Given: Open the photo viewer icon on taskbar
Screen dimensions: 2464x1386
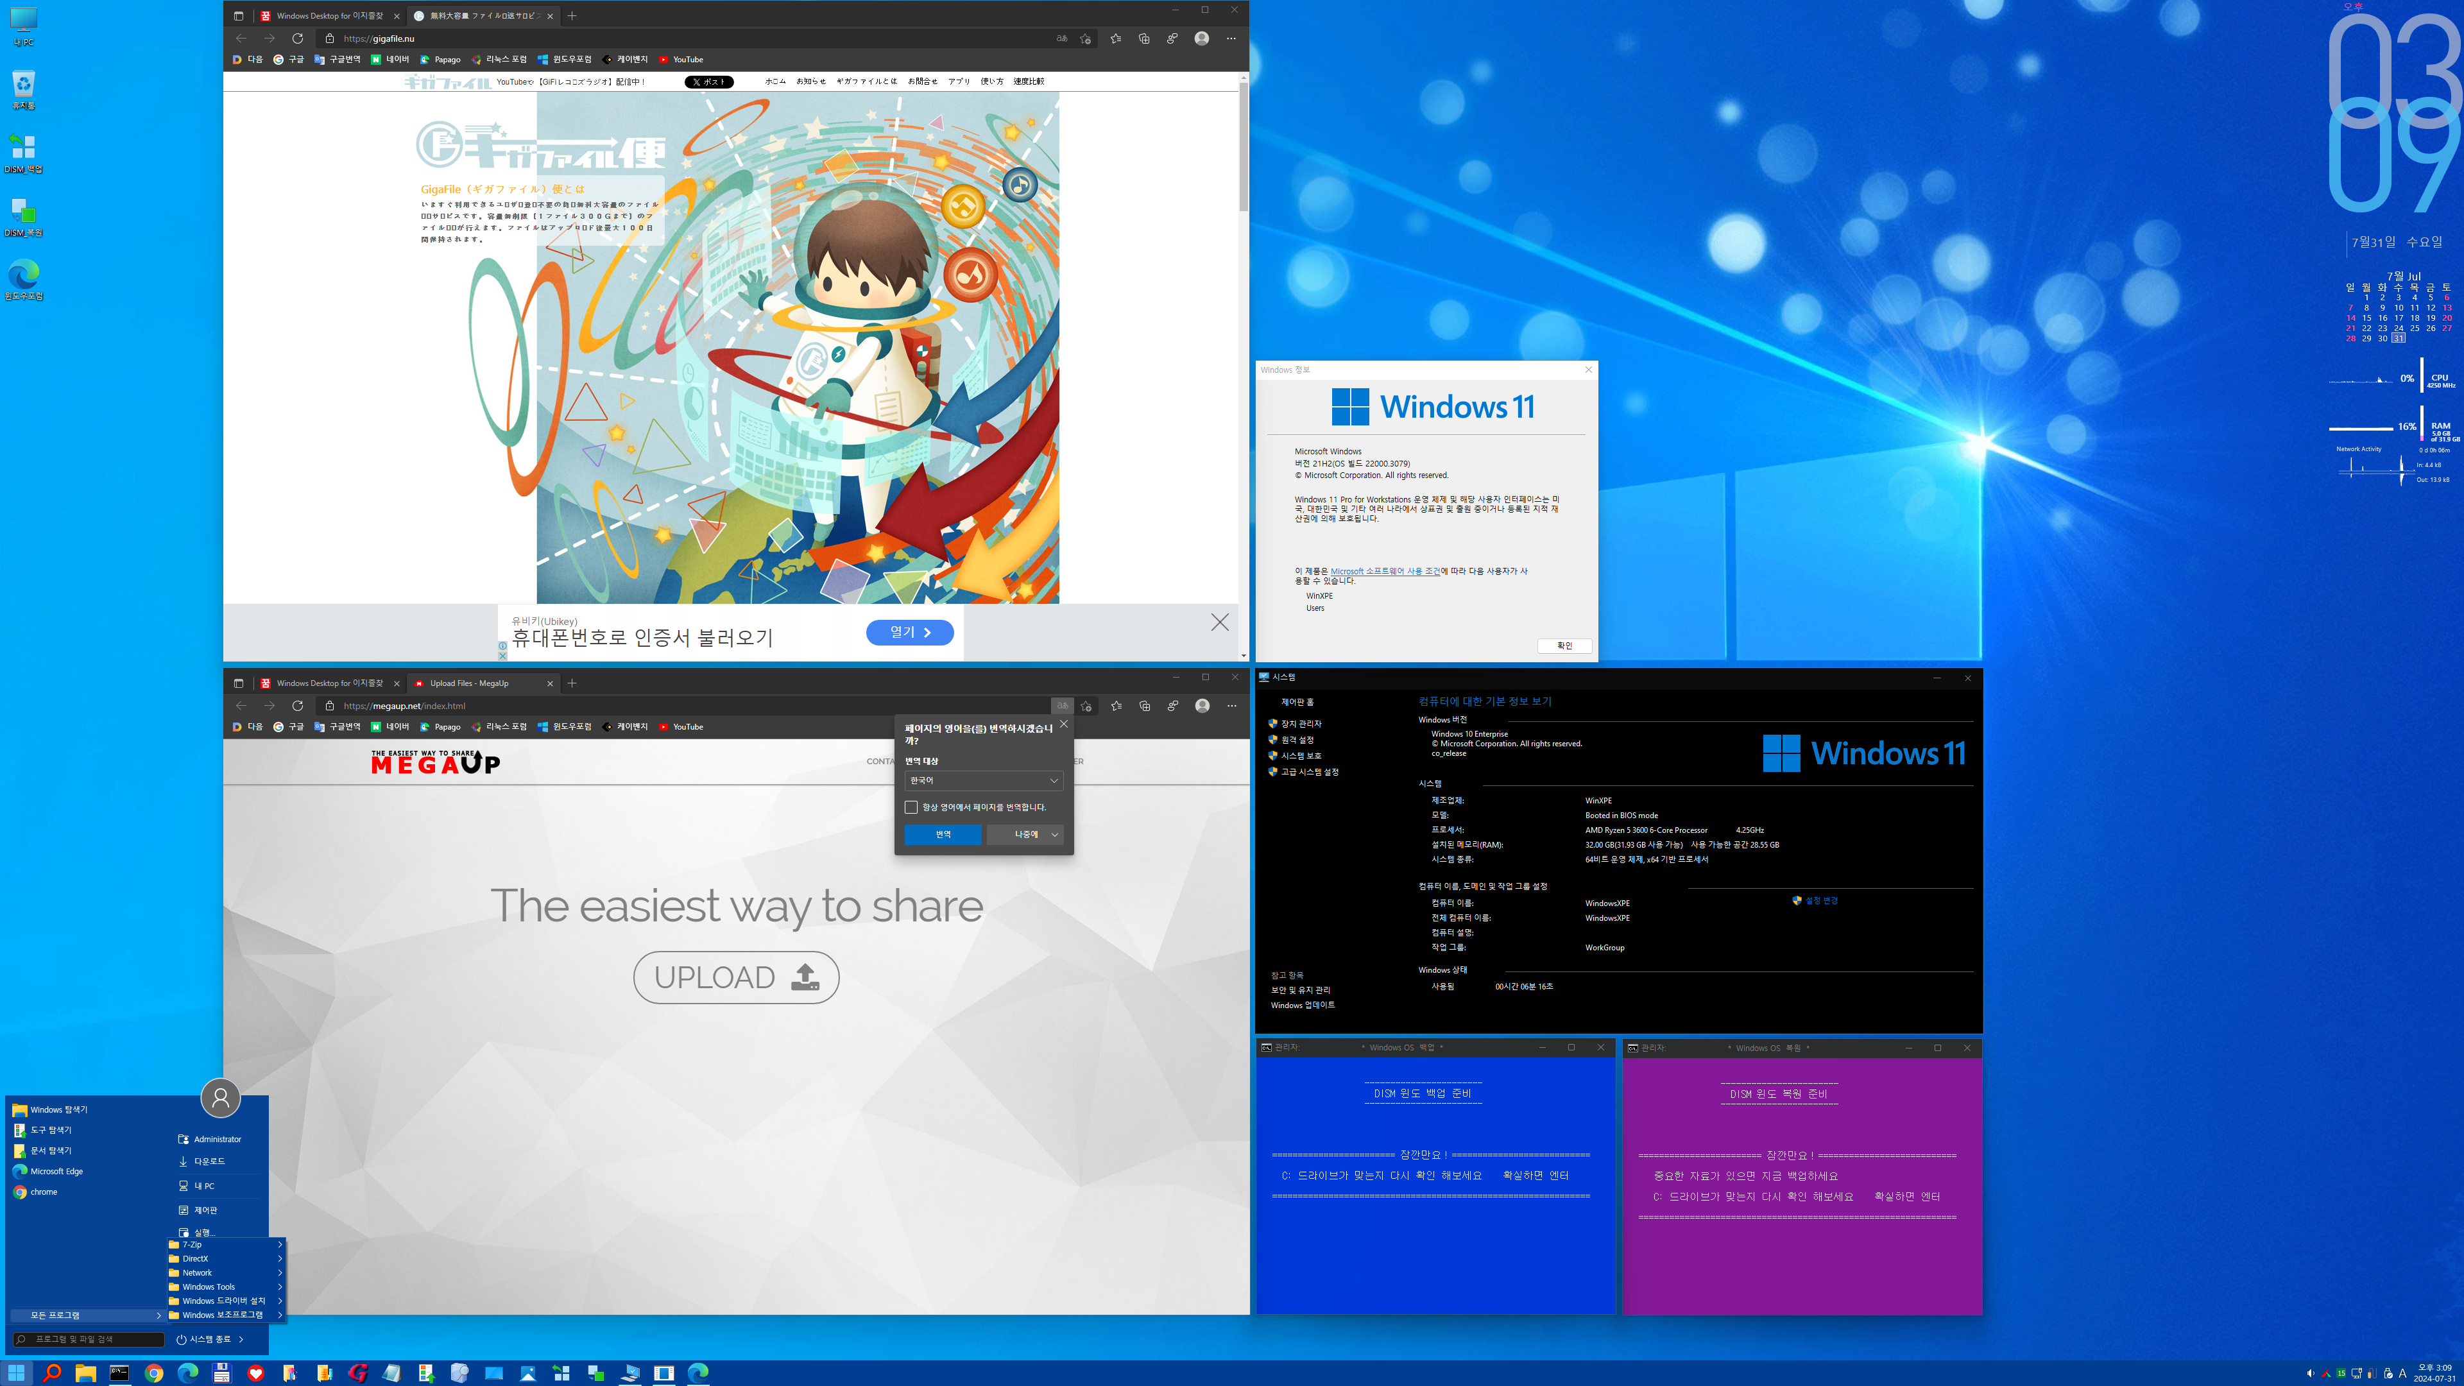Looking at the screenshot, I should click(528, 1373).
